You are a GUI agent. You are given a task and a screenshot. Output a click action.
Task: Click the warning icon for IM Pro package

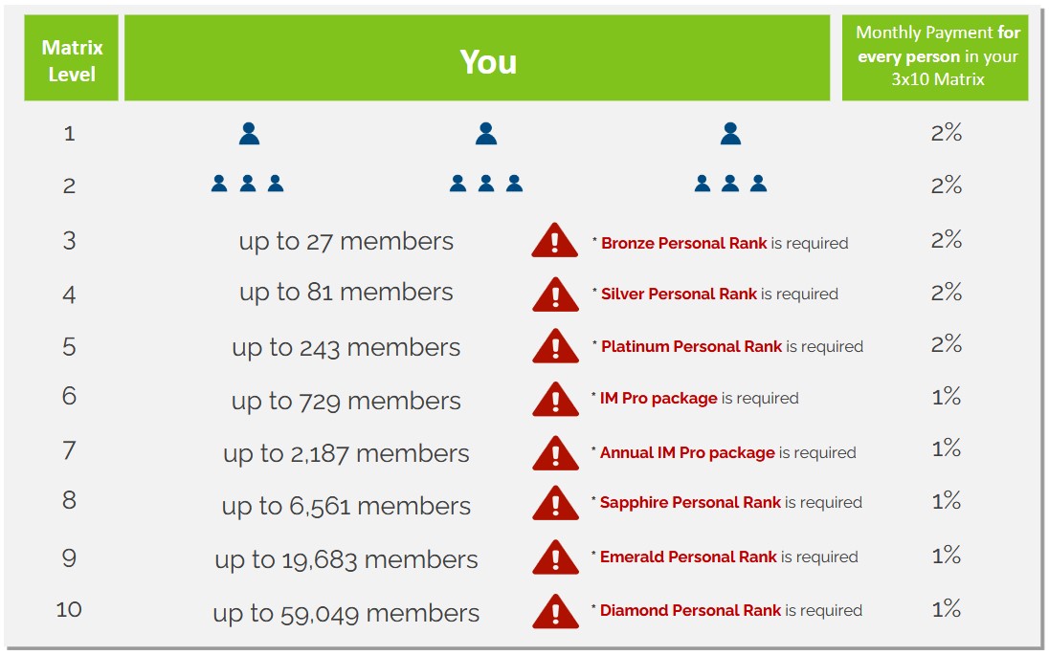point(555,399)
